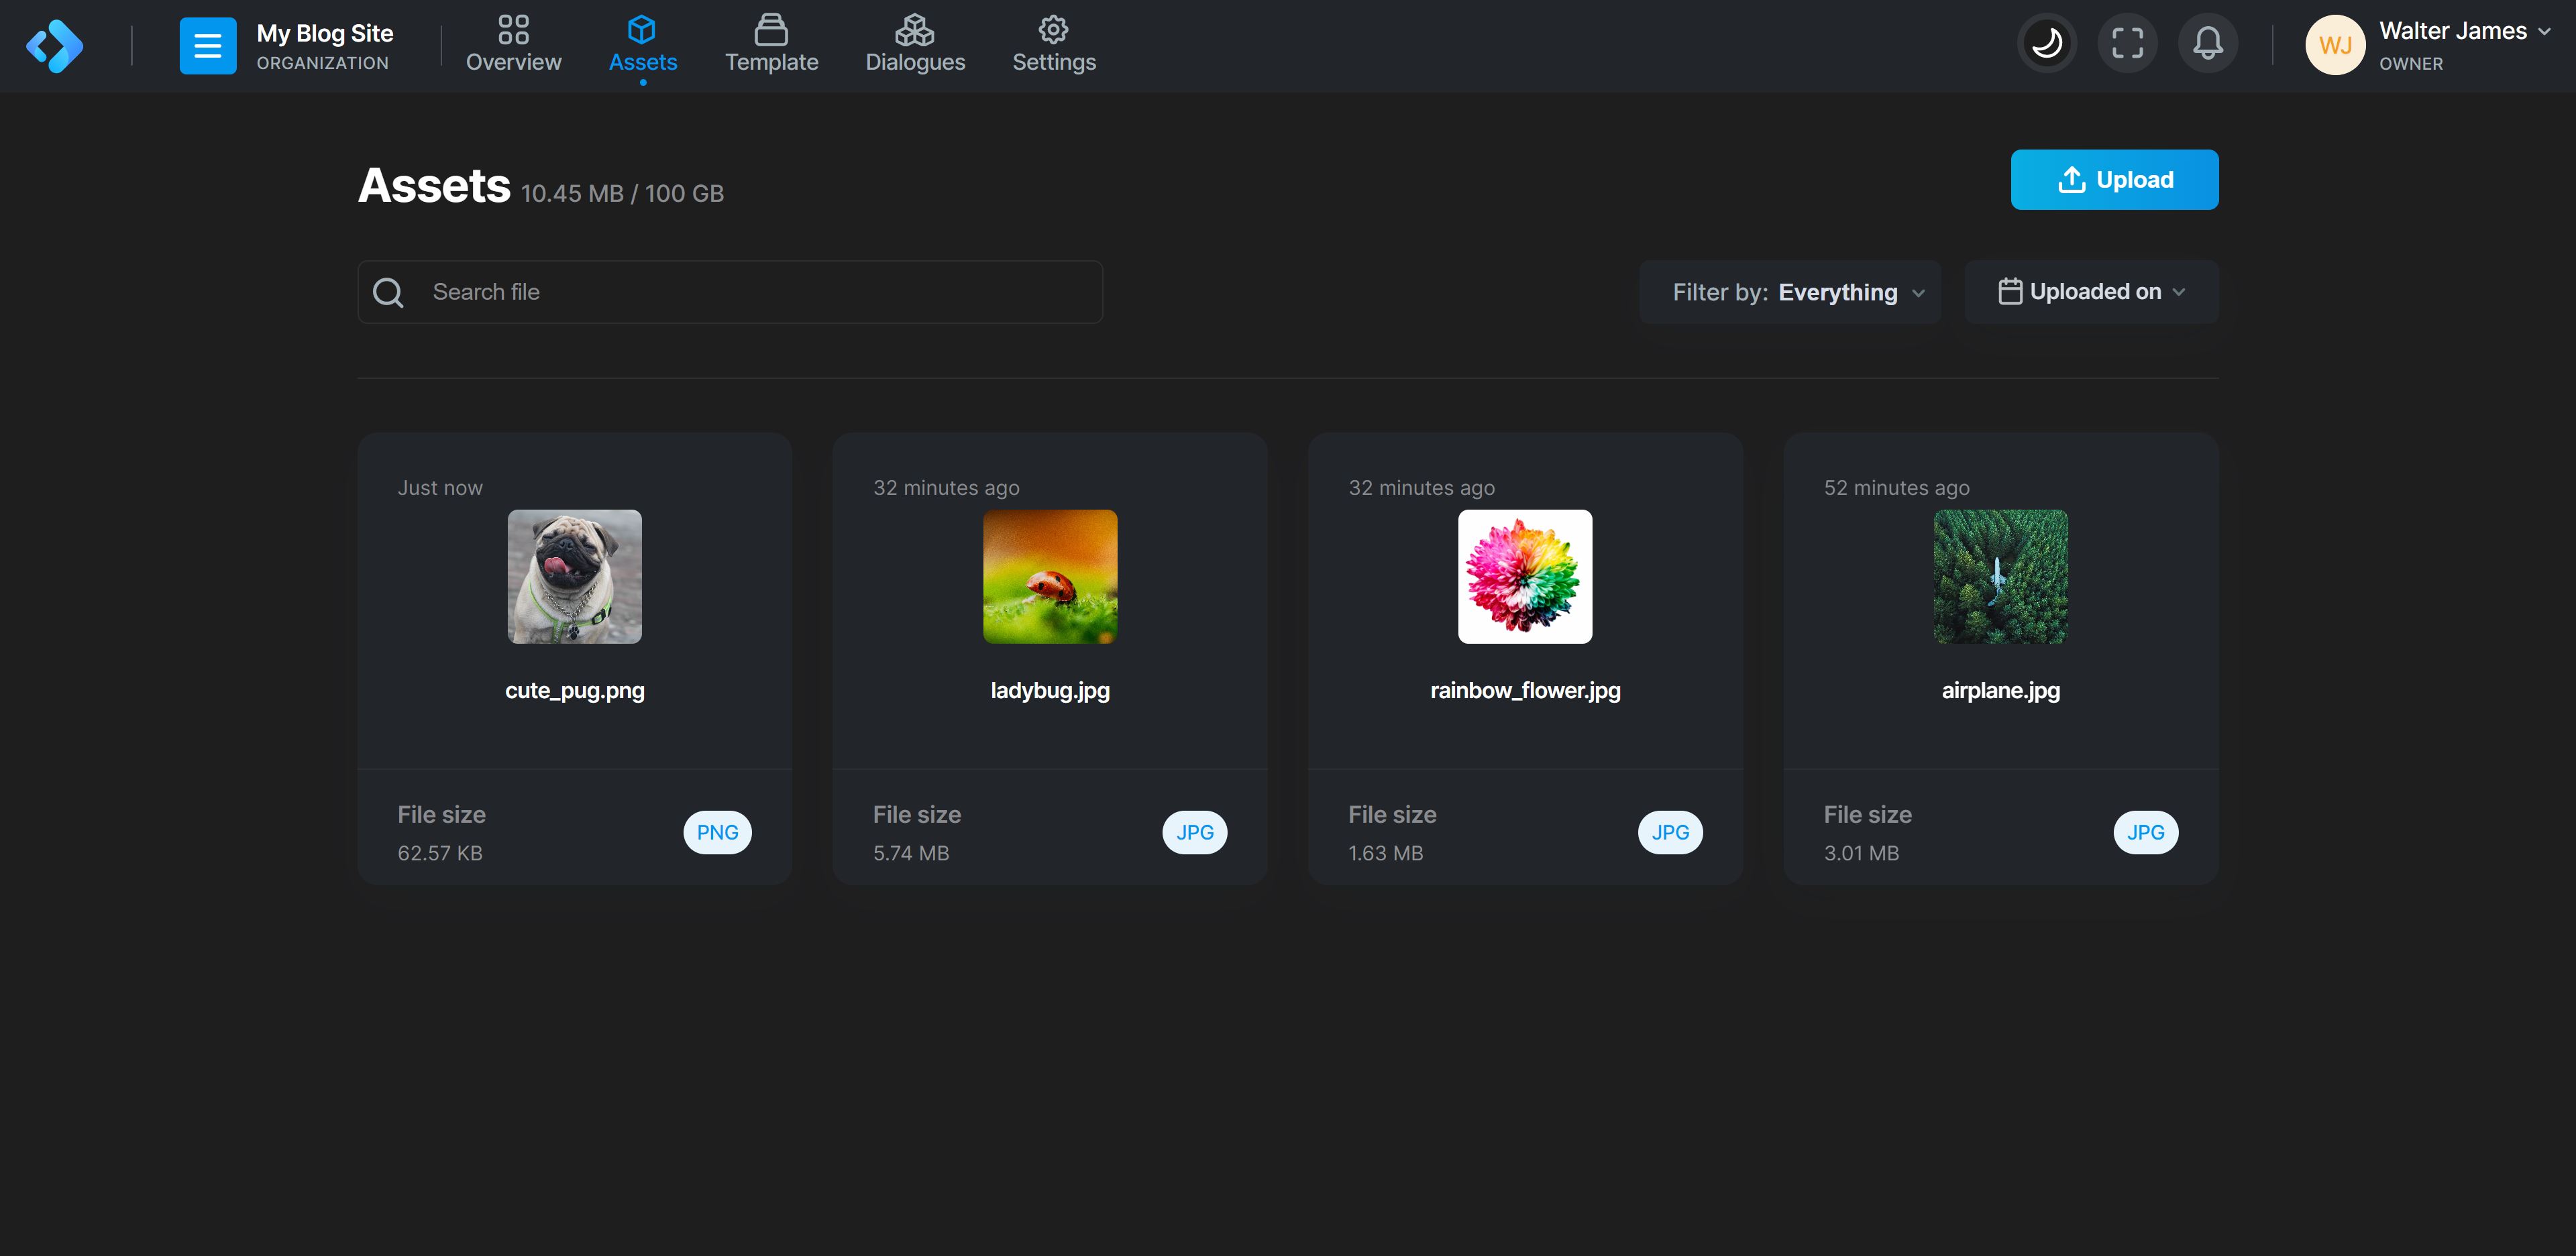The width and height of the screenshot is (2576, 1256).
Task: Open the Dialogues section
Action: point(914,45)
